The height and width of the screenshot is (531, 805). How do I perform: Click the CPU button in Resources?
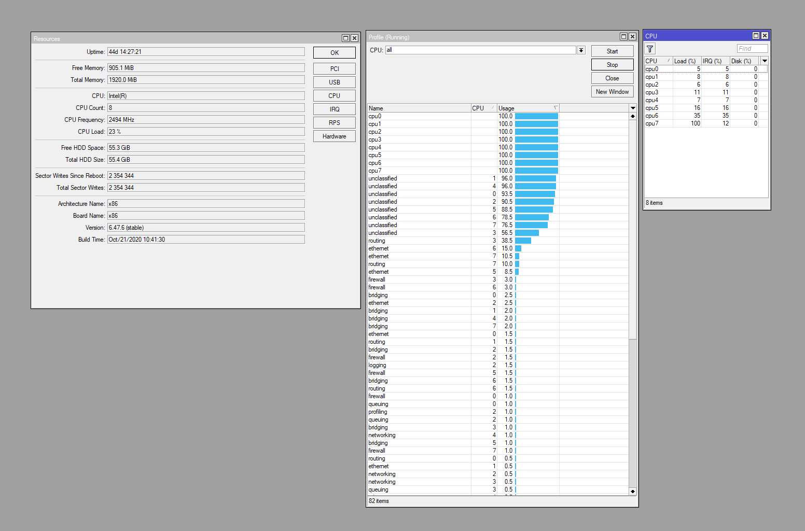335,96
